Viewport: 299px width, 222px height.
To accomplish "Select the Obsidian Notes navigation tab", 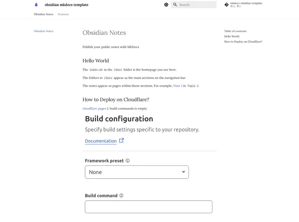I will [x=43, y=14].
